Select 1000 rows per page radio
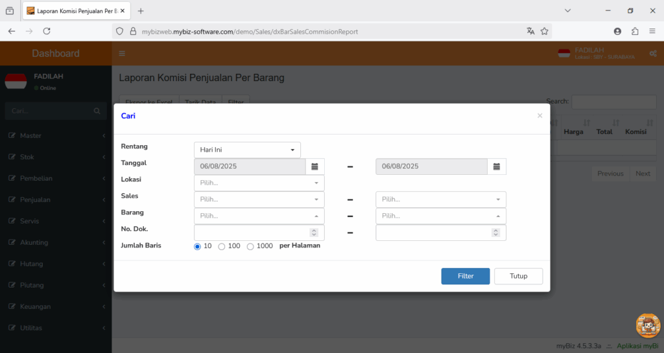The image size is (664, 353). pyautogui.click(x=250, y=247)
